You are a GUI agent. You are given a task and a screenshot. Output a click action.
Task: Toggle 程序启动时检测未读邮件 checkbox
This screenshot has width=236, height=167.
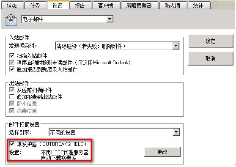pyautogui.click(x=12, y=62)
